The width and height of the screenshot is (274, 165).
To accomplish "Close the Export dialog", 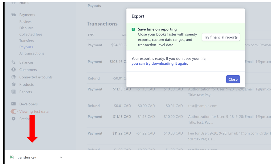I will click(233, 79).
